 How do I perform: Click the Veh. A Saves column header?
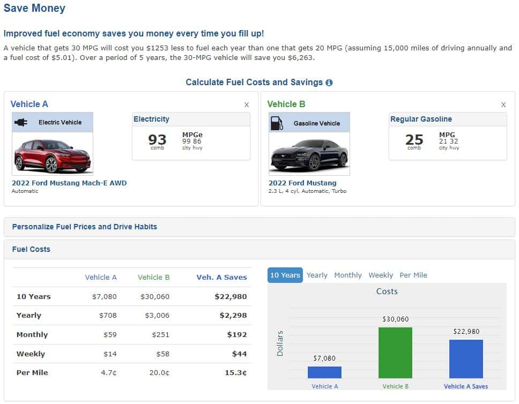222,277
